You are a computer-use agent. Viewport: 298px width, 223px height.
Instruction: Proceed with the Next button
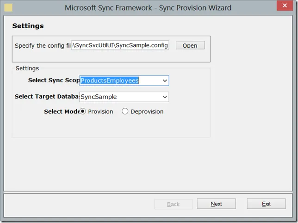tap(216, 204)
